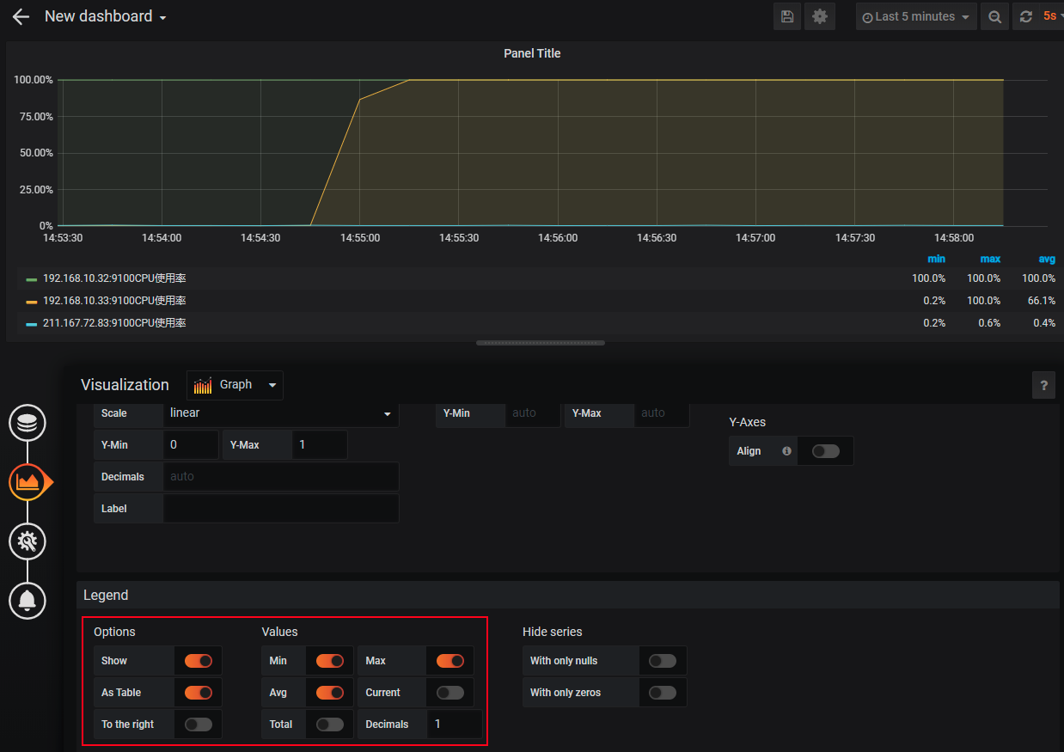Open the Scale linear dropdown

[281, 413]
